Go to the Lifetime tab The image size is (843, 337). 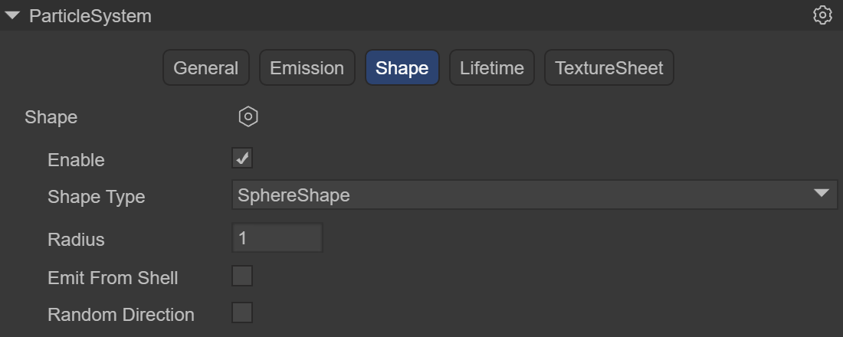point(491,68)
